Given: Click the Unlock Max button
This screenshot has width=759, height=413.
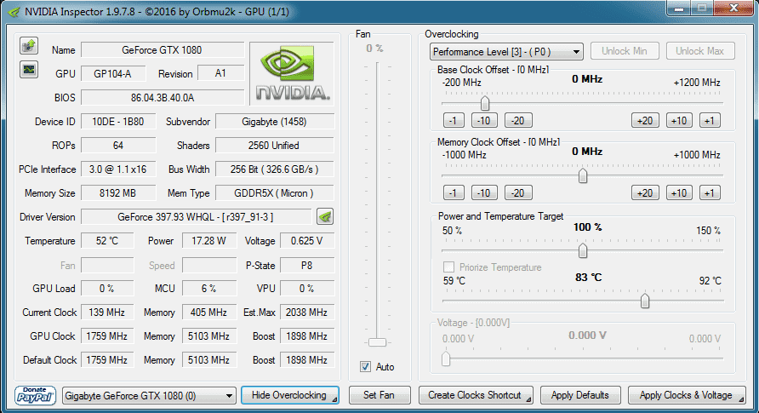Looking at the screenshot, I should (x=700, y=51).
